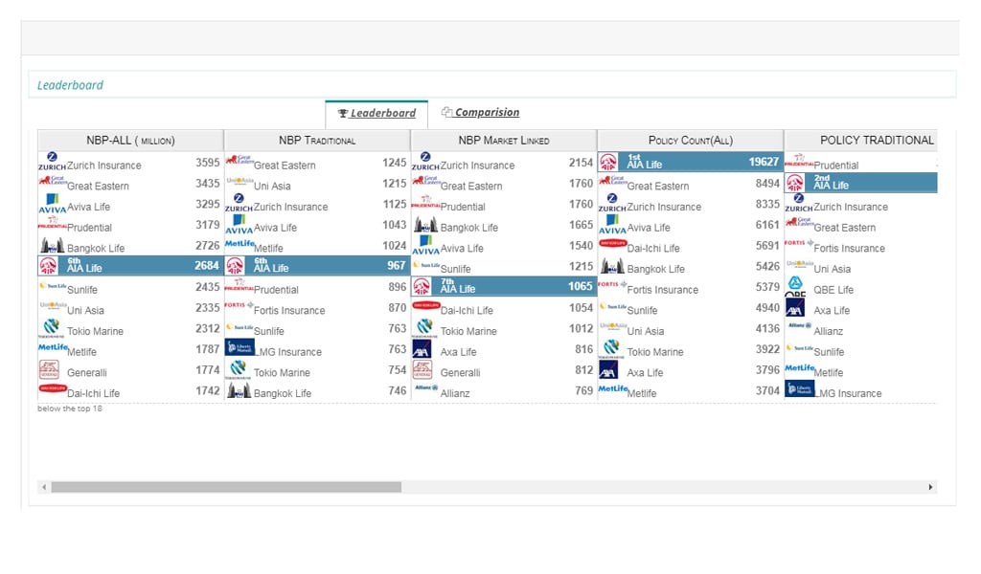Click AIA logo in NBP Traditional 6th row
Viewport: 981px width, 574px height.
pos(235,266)
